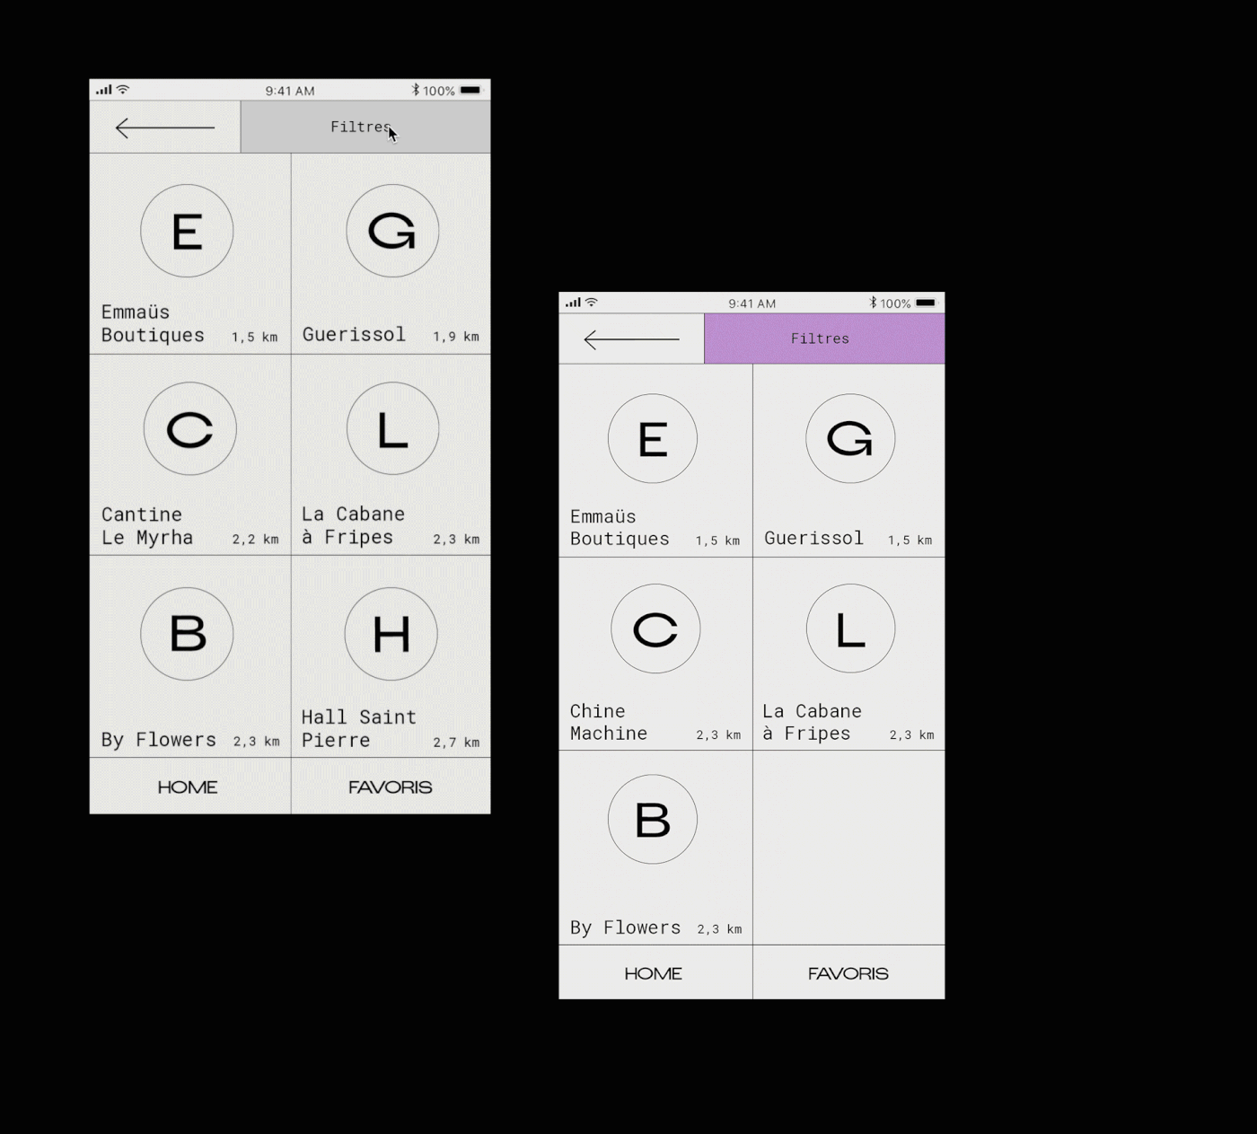Select the C circle icon on left phone

[x=190, y=429]
